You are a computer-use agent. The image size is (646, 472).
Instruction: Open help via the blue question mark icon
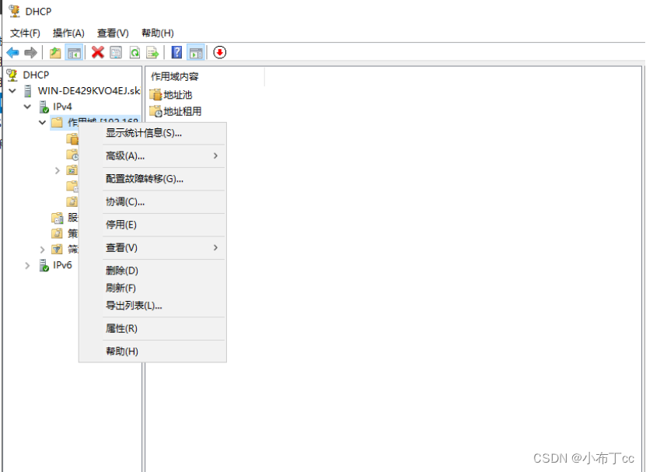tap(176, 52)
